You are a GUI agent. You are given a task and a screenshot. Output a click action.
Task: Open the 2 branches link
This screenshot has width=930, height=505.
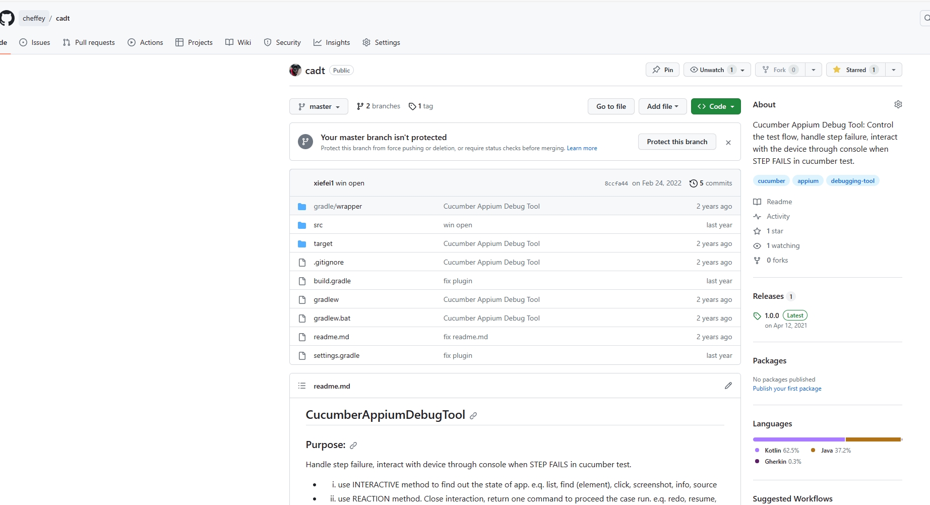click(378, 106)
